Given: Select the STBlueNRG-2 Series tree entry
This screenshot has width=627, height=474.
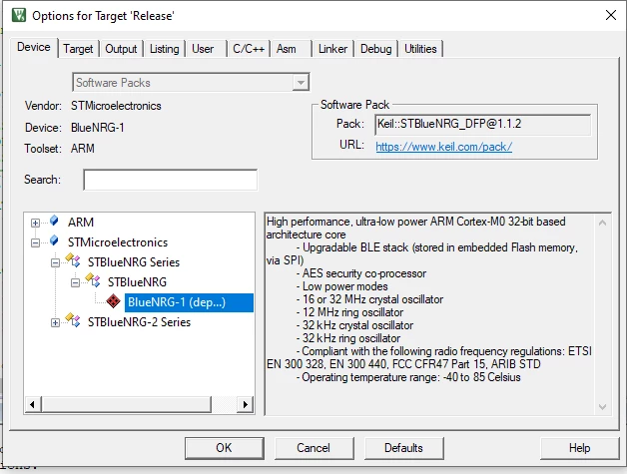Looking at the screenshot, I should (x=139, y=322).
